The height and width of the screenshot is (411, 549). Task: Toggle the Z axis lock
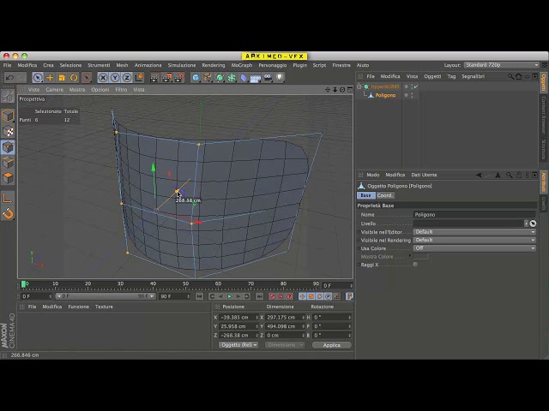click(127, 78)
